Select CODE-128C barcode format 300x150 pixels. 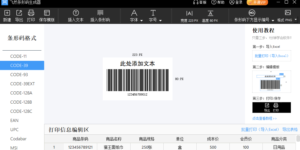coord(22,111)
